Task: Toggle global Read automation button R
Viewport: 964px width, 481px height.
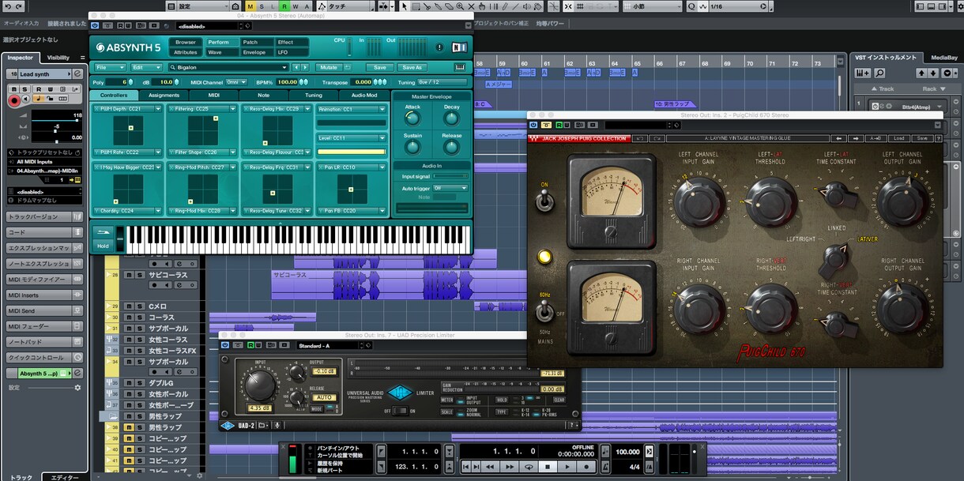Action: (284, 6)
